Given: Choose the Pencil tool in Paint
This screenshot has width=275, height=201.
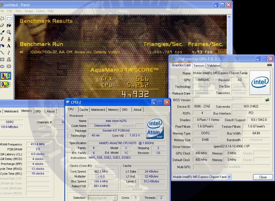Looking at the screenshot, I should click(x=2, y=39).
